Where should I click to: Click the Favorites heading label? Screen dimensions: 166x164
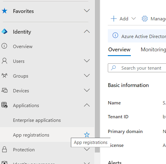pyautogui.click(x=23, y=11)
